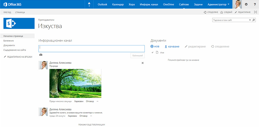Sort by the Име column header

(162, 53)
